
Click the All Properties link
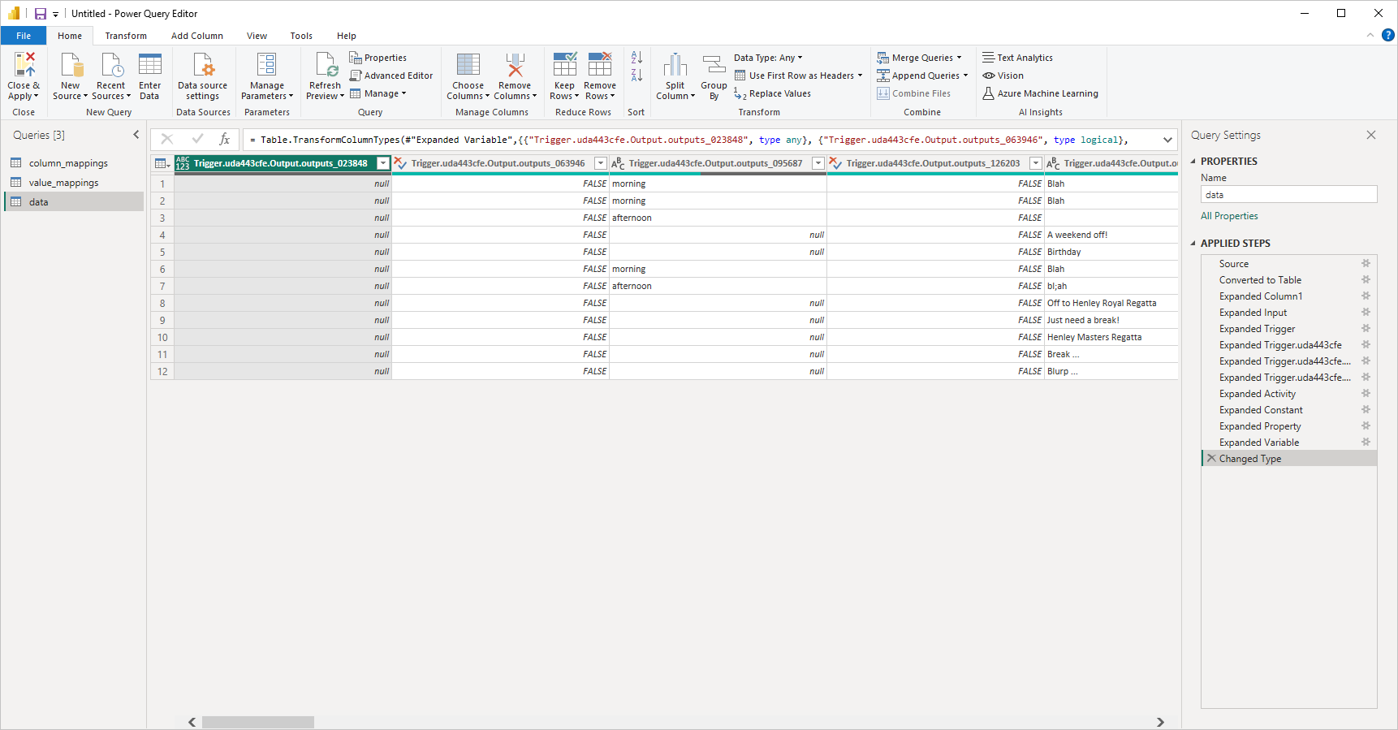coord(1229,216)
